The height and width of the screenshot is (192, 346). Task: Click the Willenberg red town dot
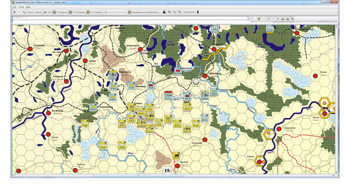tap(205, 76)
